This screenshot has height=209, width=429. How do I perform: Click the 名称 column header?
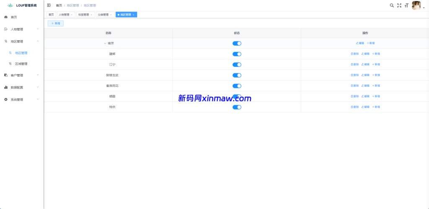[109, 33]
